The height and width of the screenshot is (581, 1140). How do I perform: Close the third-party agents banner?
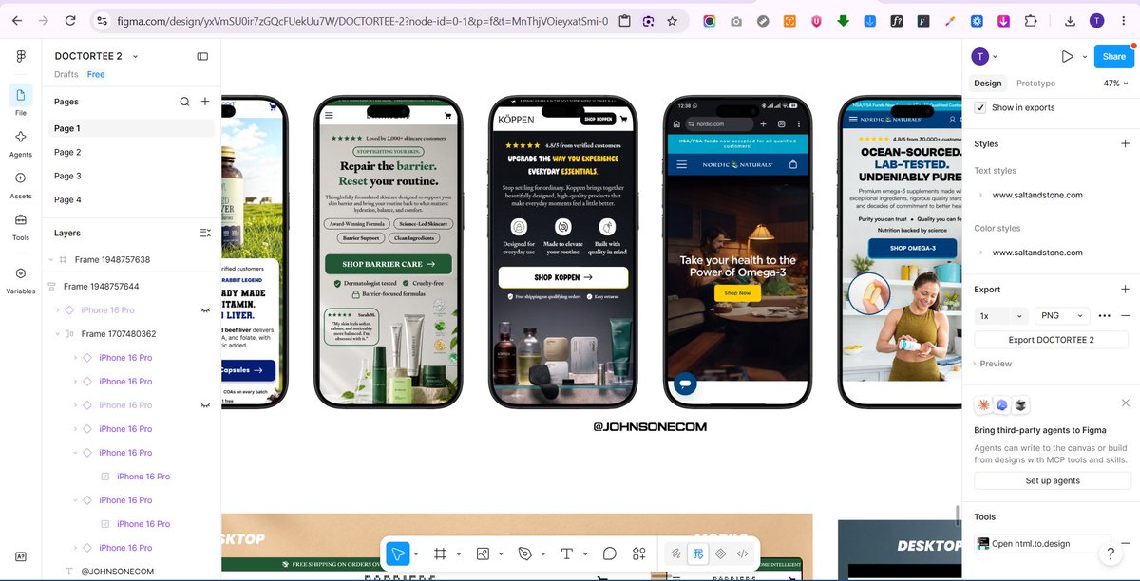[x=1126, y=403]
